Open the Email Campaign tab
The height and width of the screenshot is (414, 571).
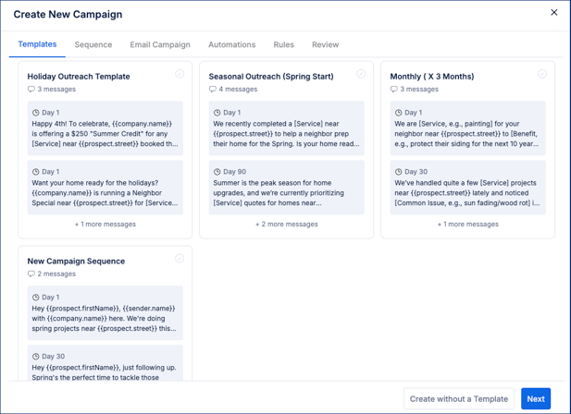[160, 44]
